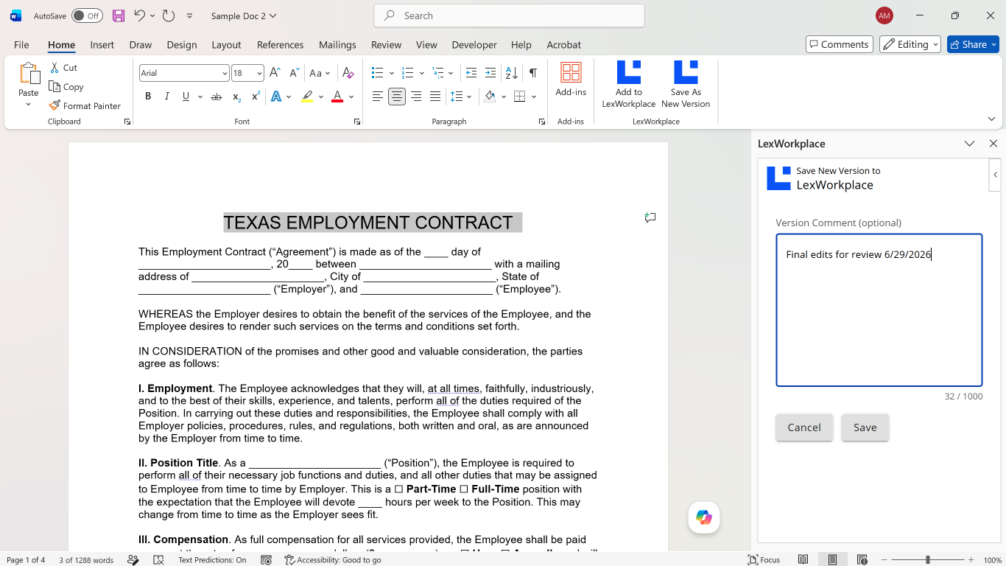The image size is (1006, 566).
Task: Open the Comments button
Action: click(x=840, y=44)
